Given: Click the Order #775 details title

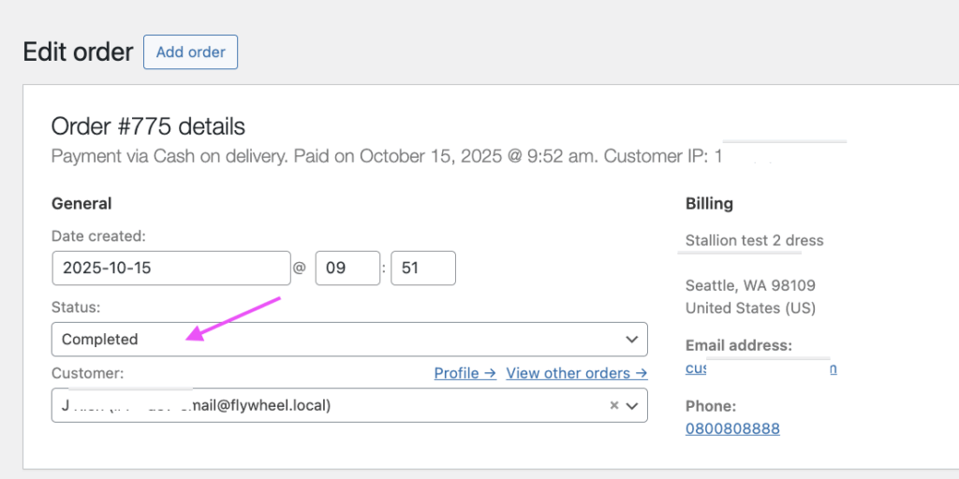Looking at the screenshot, I should click(x=148, y=126).
